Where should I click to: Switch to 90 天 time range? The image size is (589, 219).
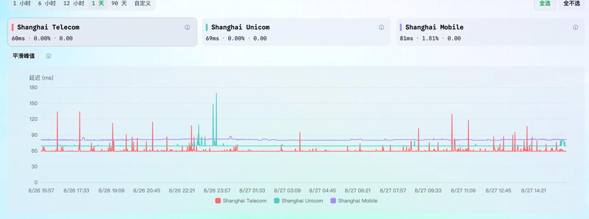pyautogui.click(x=119, y=3)
